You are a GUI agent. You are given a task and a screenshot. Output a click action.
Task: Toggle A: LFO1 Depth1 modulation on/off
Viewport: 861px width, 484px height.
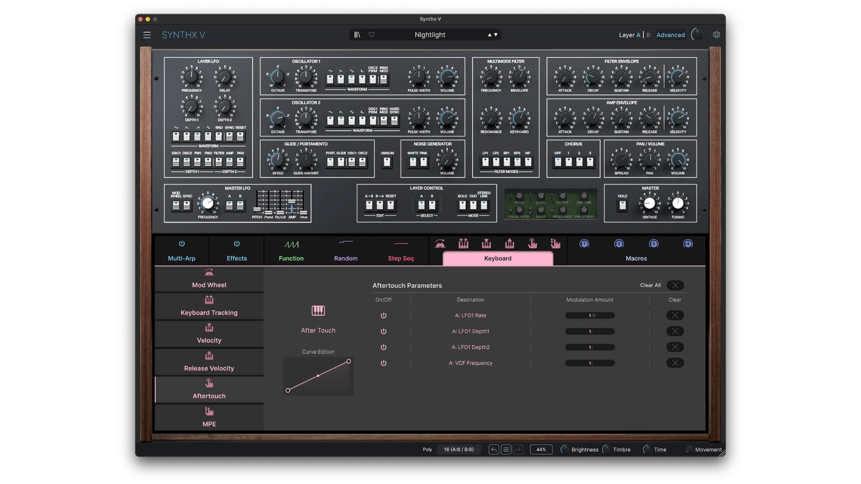pos(383,331)
